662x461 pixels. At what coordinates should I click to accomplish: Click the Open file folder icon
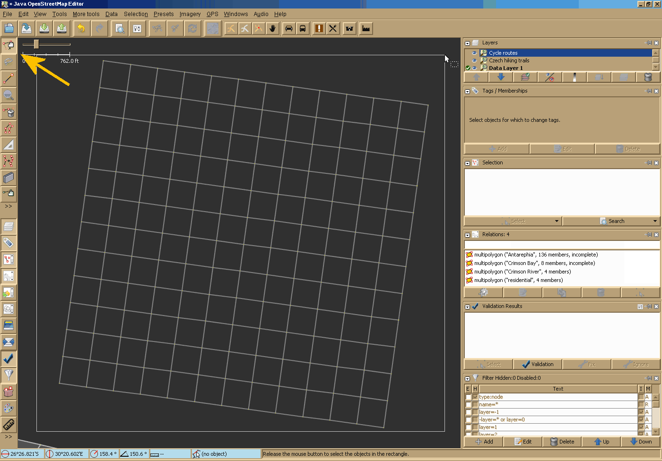click(x=9, y=28)
